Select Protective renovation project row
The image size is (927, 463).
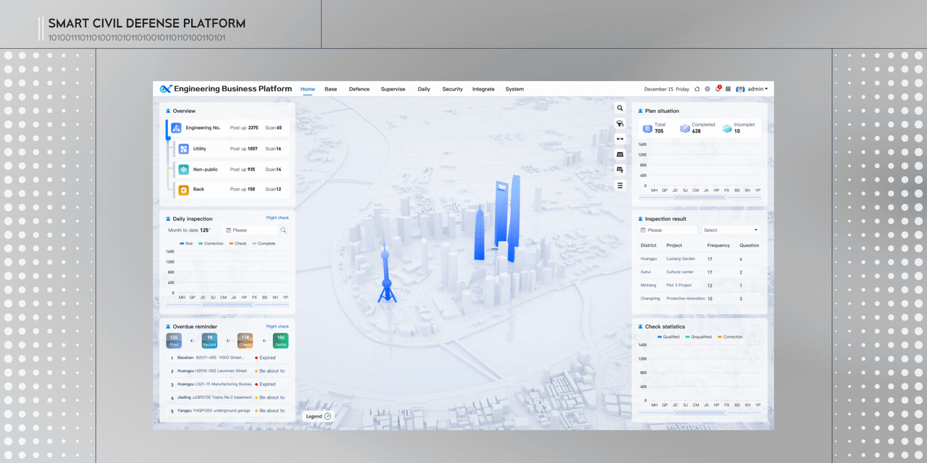pos(700,298)
